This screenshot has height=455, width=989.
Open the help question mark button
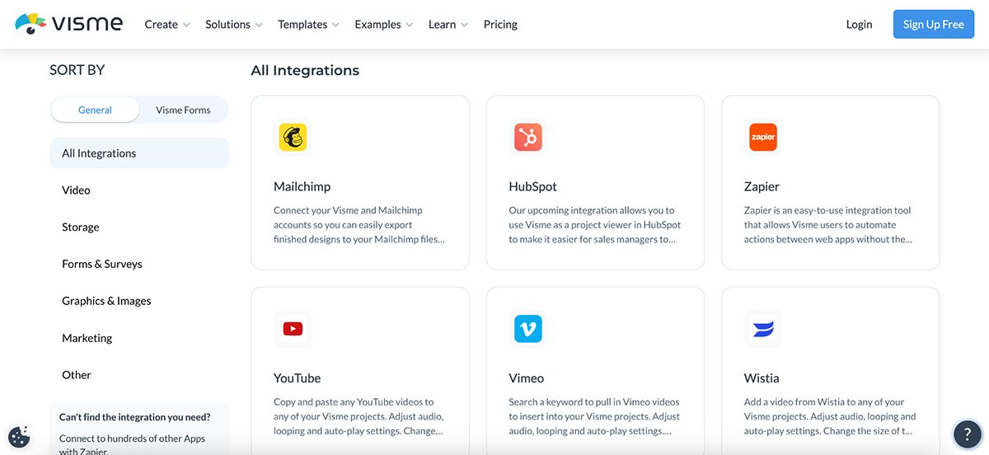tap(967, 434)
